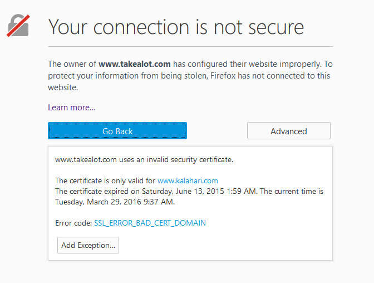
Task: Click 'The certificate is only valid for' text
Action: (x=105, y=181)
